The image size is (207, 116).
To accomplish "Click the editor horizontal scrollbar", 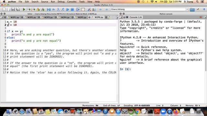I will click(45, 102).
